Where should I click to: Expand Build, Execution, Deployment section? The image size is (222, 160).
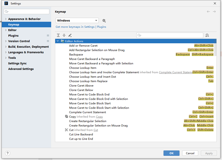click(6, 47)
